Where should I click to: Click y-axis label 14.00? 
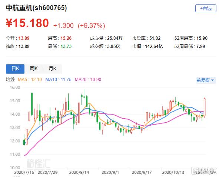[15, 114]
